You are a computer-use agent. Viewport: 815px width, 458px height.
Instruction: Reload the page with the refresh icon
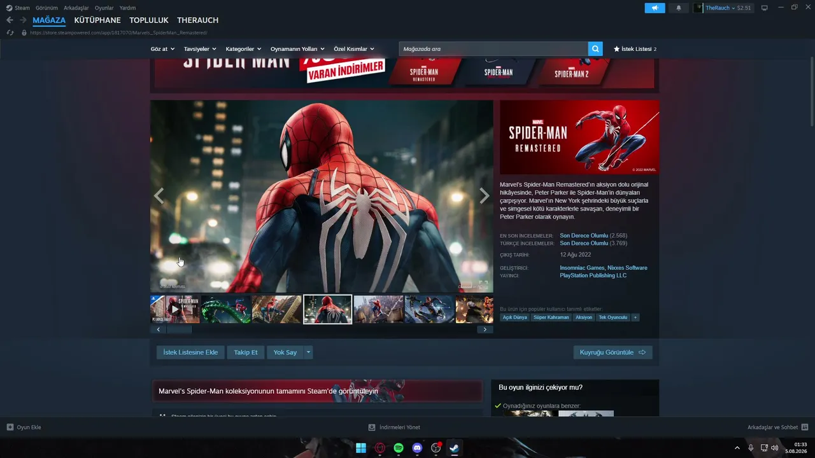(x=10, y=32)
